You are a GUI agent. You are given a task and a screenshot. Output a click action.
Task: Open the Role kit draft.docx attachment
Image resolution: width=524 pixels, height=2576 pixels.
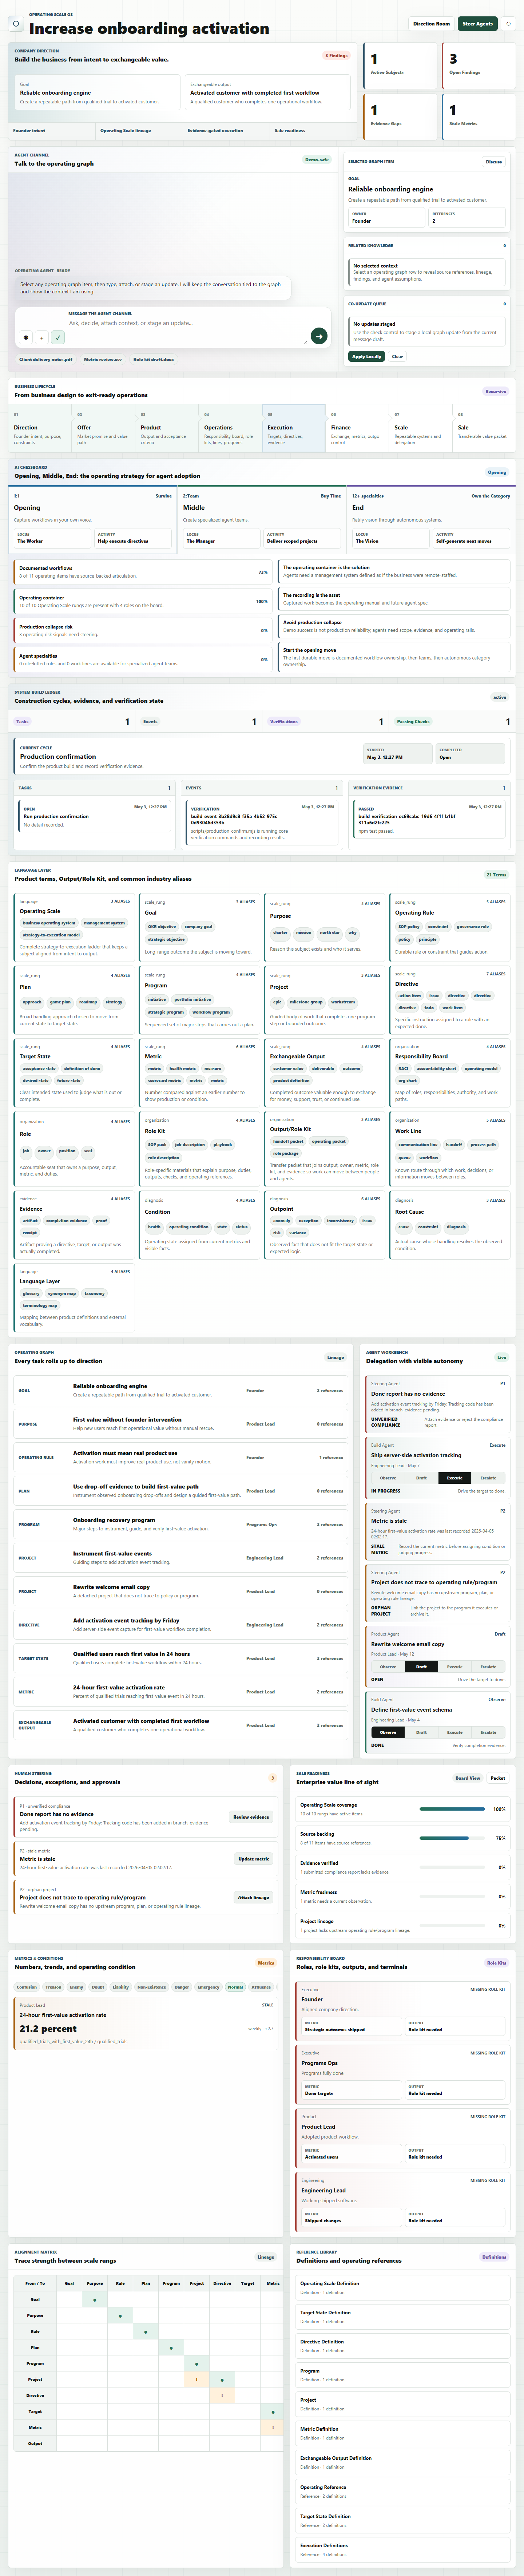[154, 359]
